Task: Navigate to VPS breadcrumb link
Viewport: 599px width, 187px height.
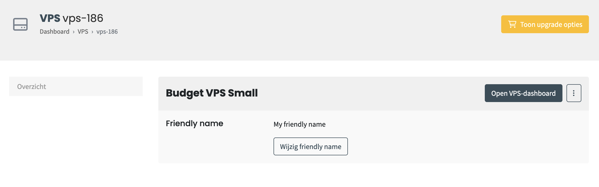Action: (x=83, y=32)
